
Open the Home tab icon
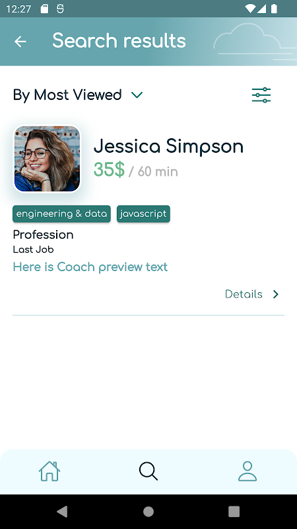[x=49, y=471]
